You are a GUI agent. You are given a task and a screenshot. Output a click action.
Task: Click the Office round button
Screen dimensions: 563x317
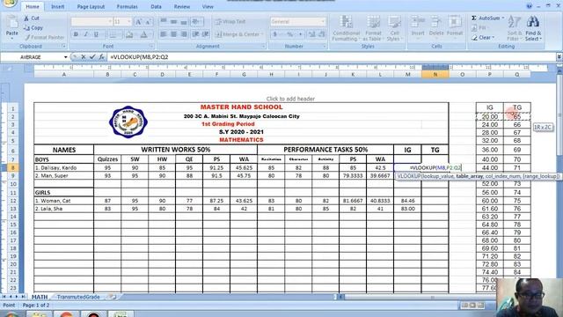point(9,3)
